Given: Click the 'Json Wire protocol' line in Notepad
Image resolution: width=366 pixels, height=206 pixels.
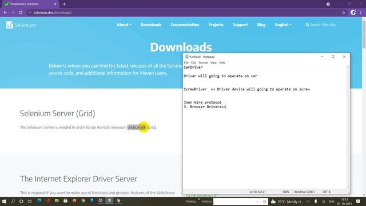Looking at the screenshot, I should tap(202, 102).
